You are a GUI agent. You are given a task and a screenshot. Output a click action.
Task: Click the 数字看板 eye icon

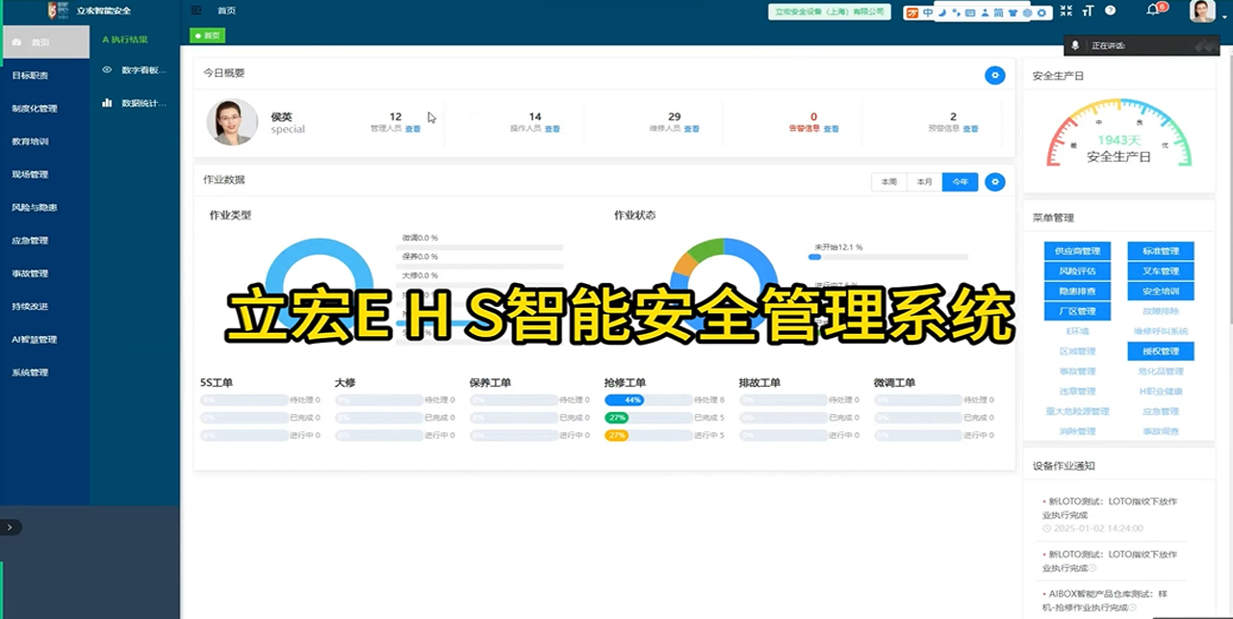[x=107, y=70]
